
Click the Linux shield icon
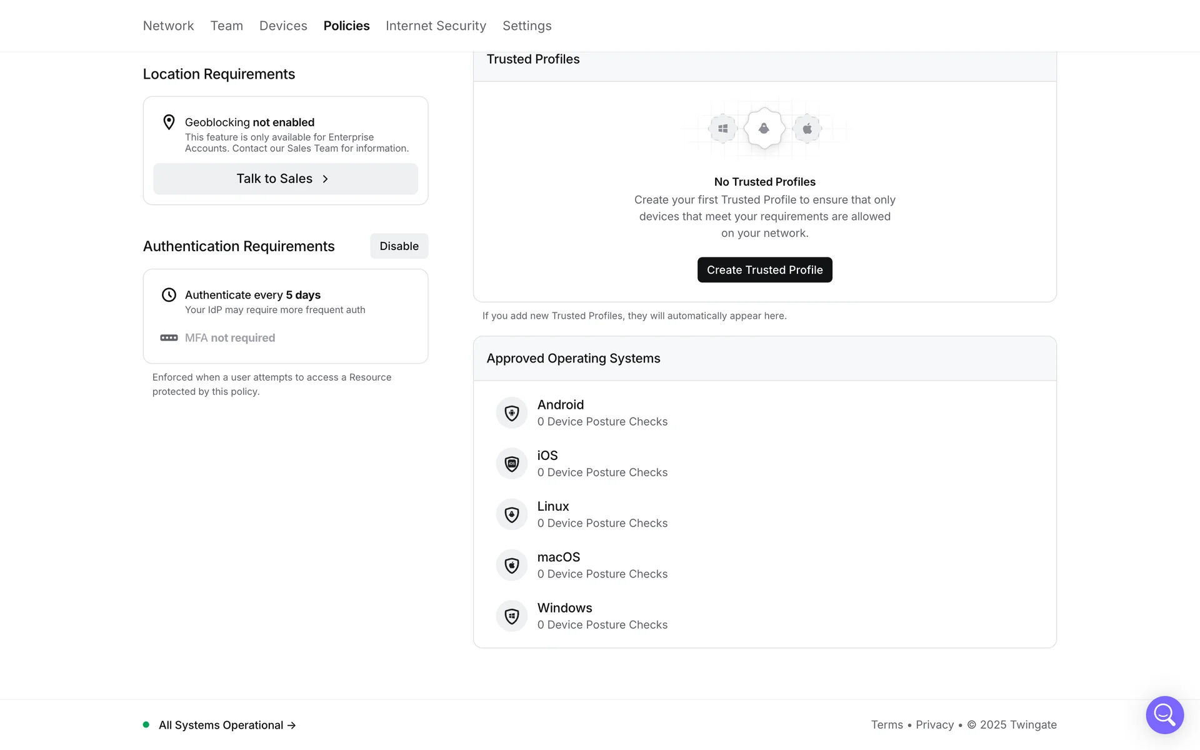512,514
